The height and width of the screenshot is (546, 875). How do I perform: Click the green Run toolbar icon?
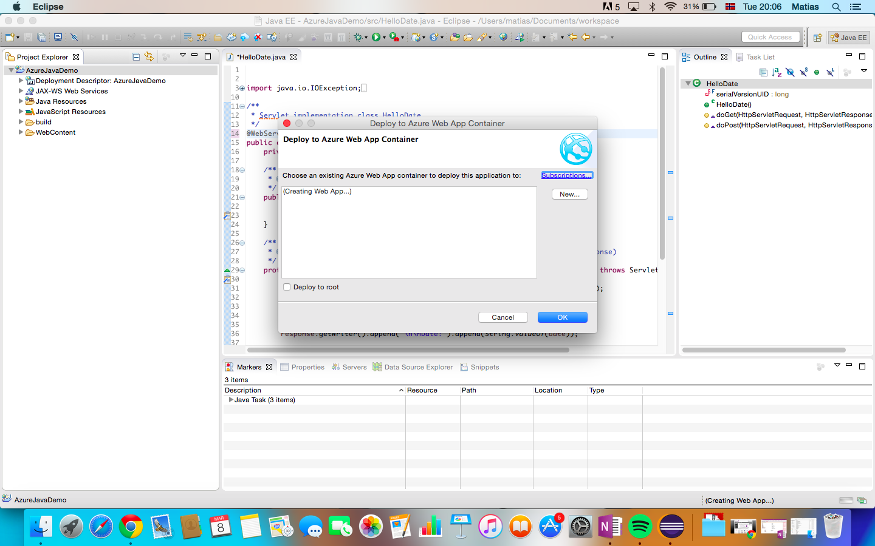pyautogui.click(x=376, y=37)
